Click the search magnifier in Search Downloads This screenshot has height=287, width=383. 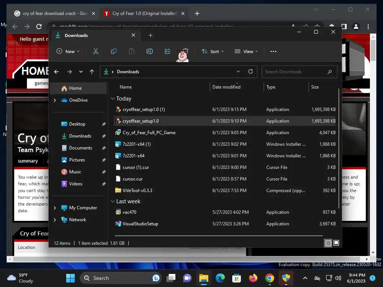click(x=330, y=72)
